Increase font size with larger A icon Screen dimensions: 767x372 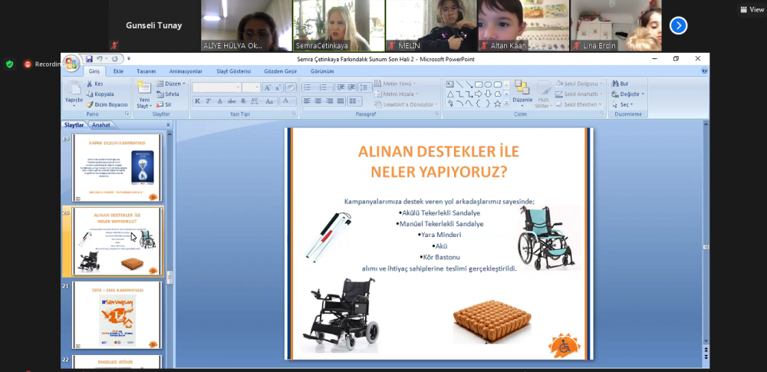coord(267,87)
